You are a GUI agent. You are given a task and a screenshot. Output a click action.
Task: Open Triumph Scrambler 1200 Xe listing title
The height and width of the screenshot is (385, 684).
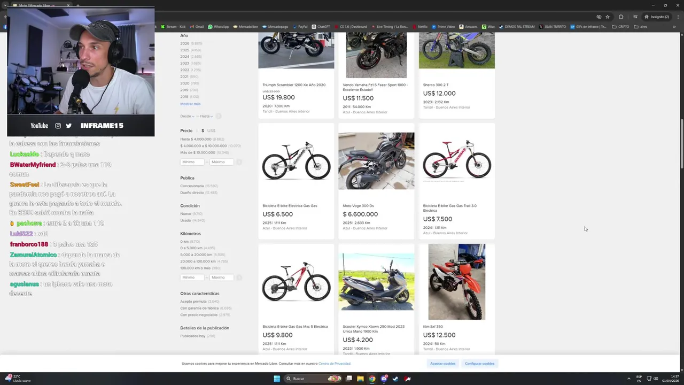(294, 84)
